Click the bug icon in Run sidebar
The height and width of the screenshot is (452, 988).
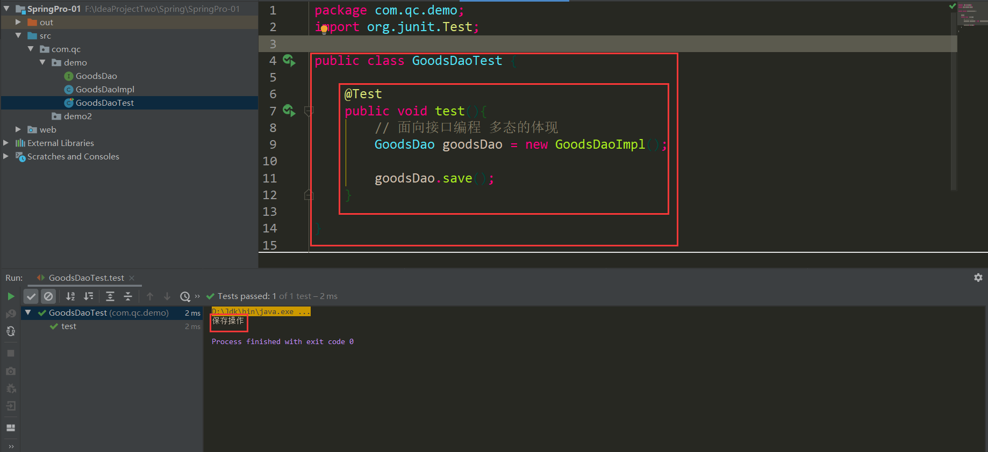11,388
